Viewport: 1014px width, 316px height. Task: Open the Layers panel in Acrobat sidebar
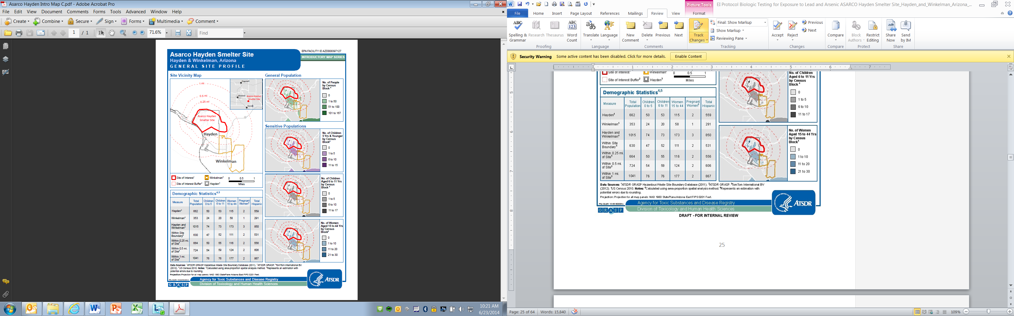point(6,59)
